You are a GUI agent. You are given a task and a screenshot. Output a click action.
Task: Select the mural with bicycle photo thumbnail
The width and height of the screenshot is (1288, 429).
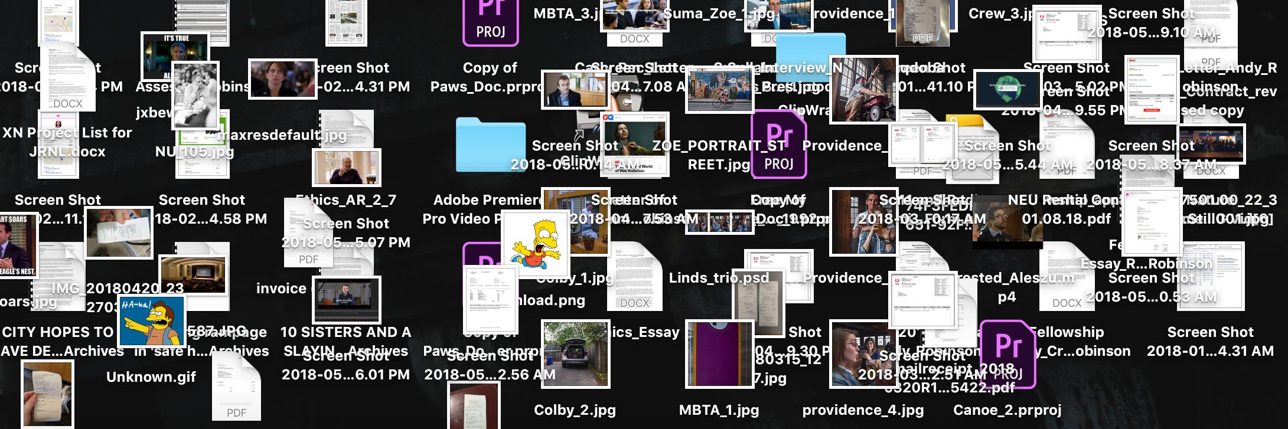point(720,90)
